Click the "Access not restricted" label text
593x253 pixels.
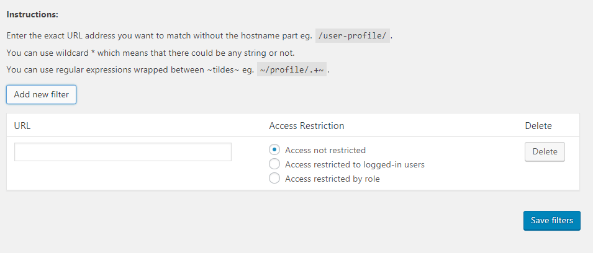[x=325, y=150]
